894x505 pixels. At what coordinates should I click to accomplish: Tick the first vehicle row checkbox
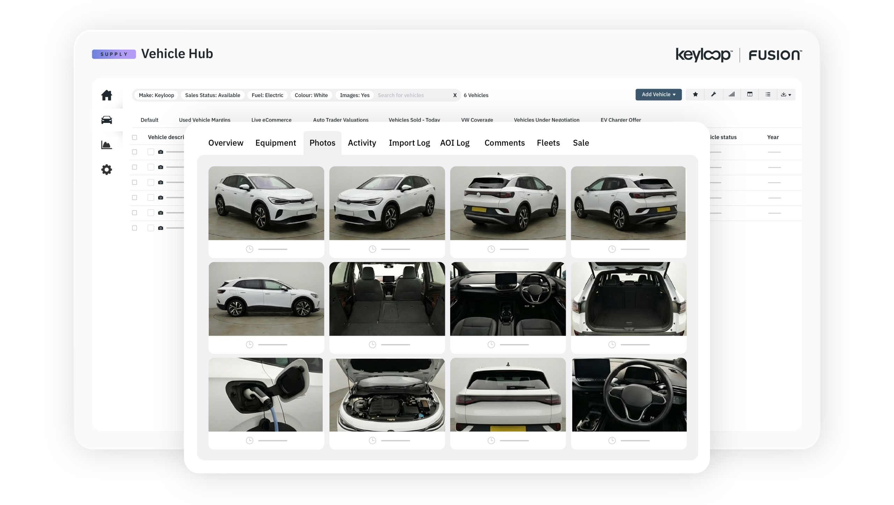tap(134, 152)
